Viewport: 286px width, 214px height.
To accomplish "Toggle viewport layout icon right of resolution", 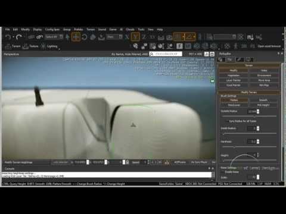I will pos(212,54).
